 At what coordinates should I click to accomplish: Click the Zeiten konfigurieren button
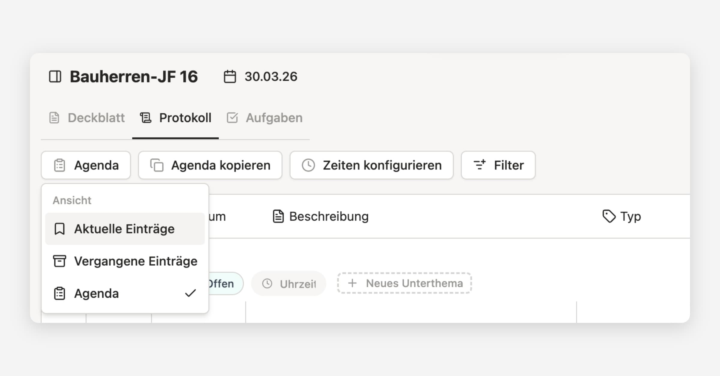point(371,165)
